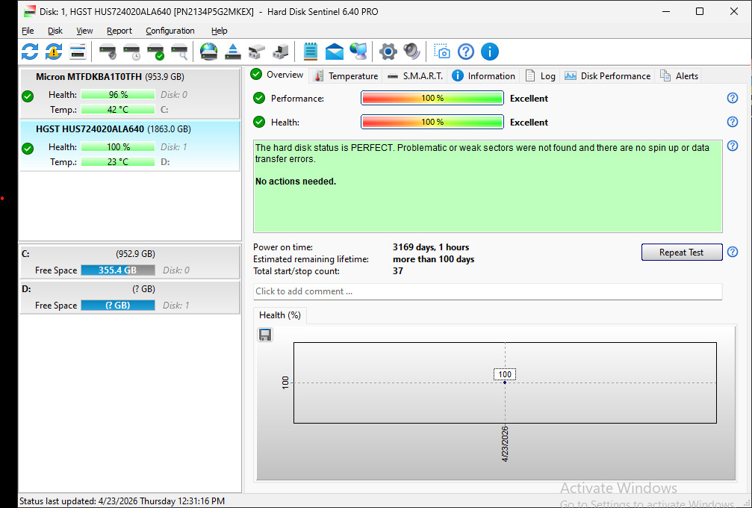The width and height of the screenshot is (752, 508).
Task: Click the globe over disk toolbar icon
Action: (x=208, y=52)
